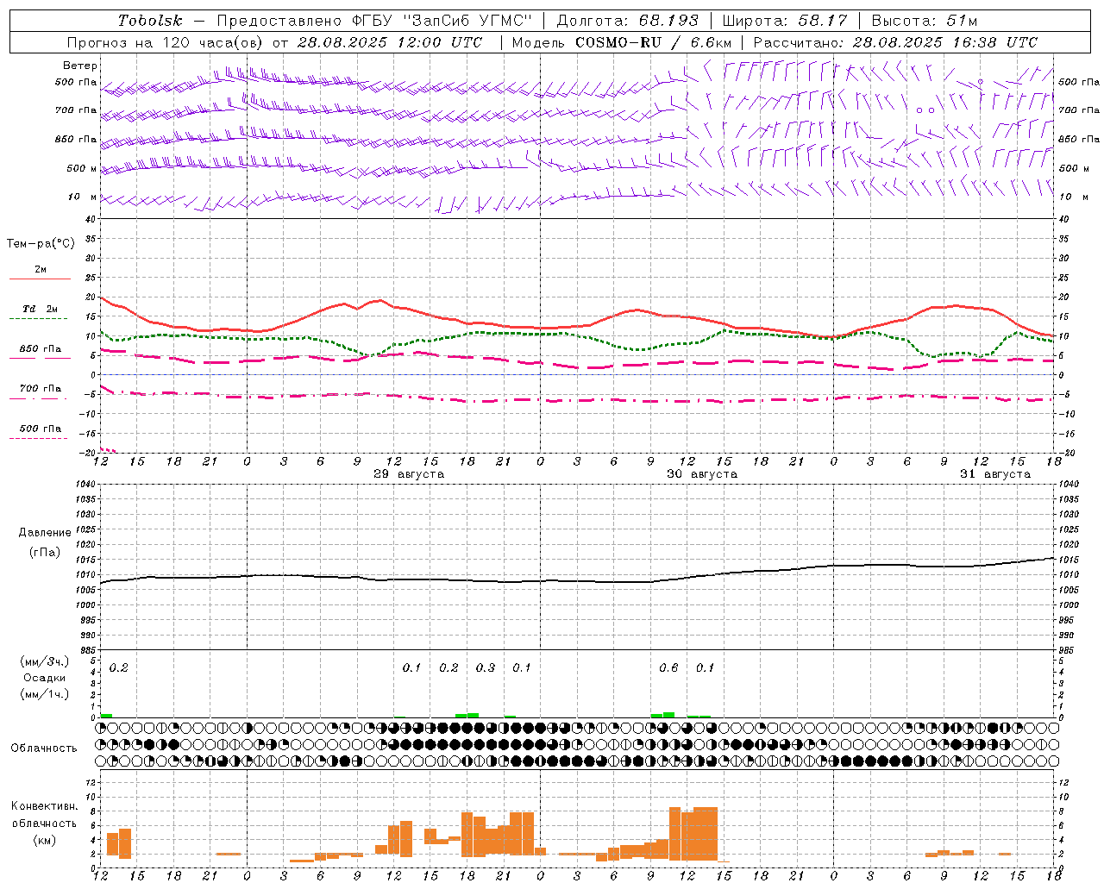
Task: Click the Tobolsk station title
Action: (151, 21)
